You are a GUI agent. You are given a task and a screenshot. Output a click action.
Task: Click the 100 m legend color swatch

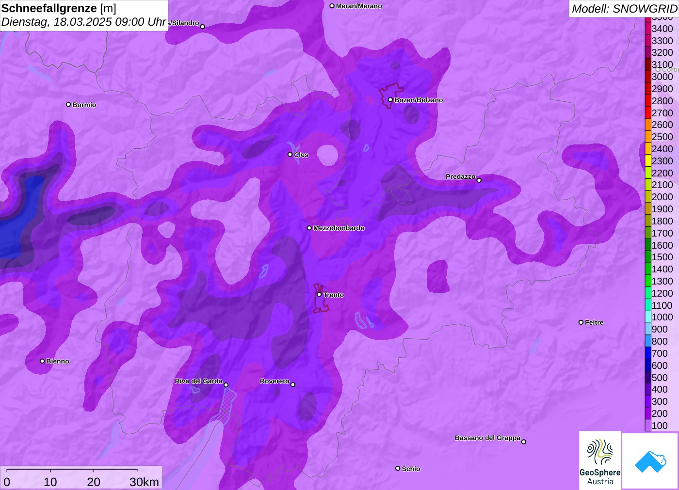648,426
